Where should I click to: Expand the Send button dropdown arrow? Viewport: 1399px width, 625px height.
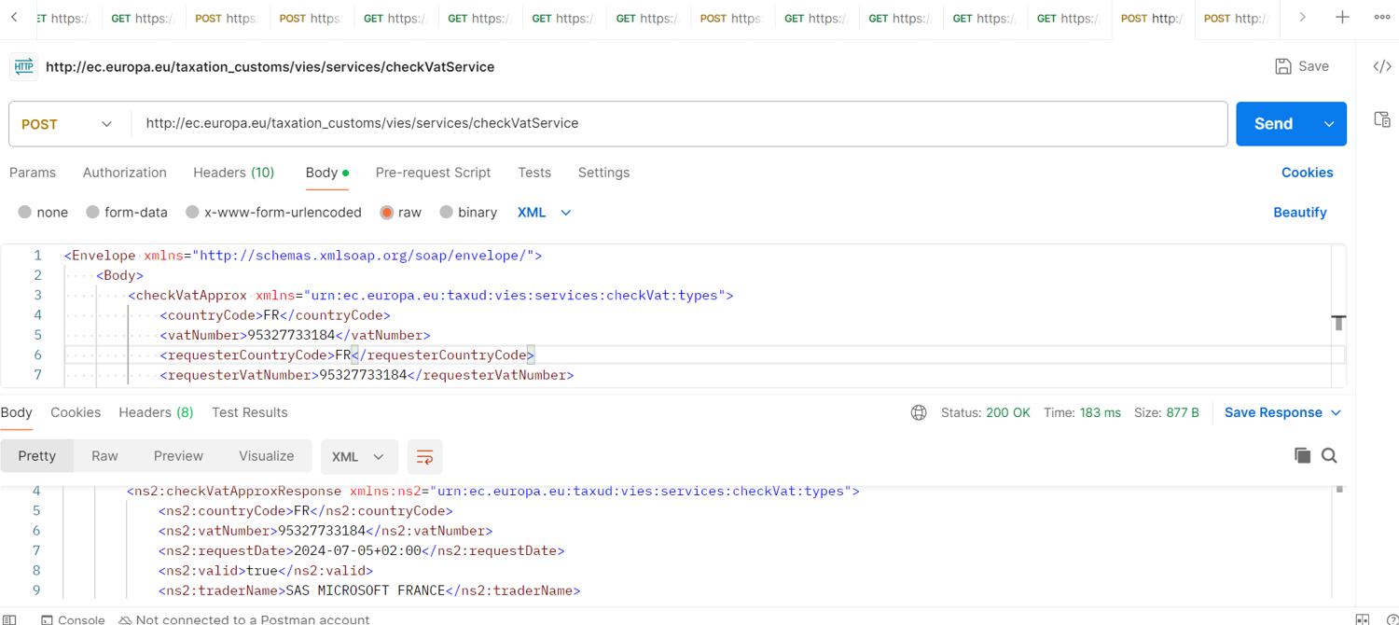[1328, 124]
